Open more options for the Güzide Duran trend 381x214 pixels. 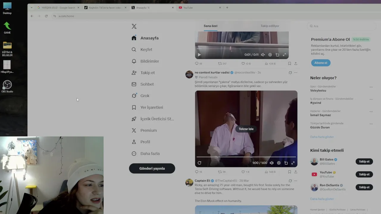[371, 124]
